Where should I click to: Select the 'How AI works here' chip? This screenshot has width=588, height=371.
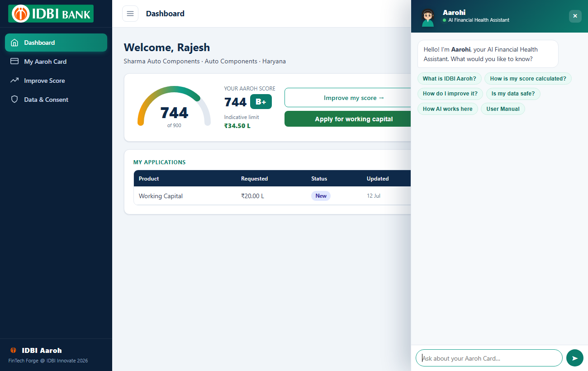coord(447,109)
